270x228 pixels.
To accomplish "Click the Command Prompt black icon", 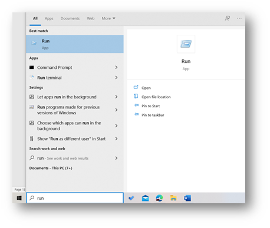I will (x=32, y=67).
